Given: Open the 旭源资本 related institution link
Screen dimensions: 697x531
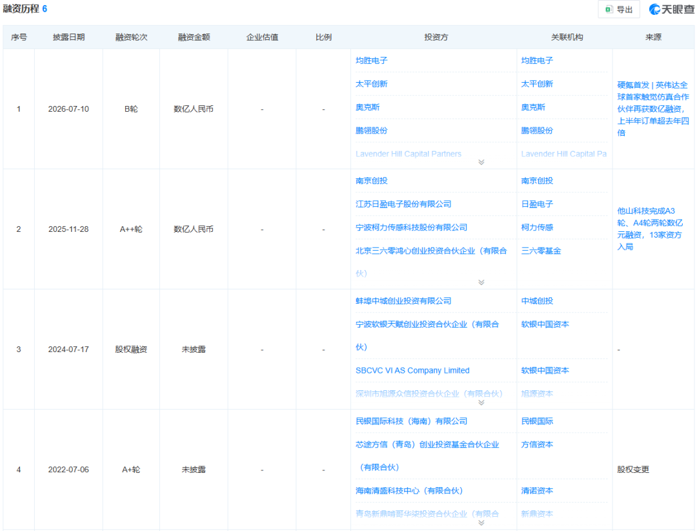Looking at the screenshot, I should pyautogui.click(x=537, y=393).
